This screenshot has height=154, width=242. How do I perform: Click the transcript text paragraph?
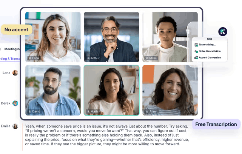pyautogui.click(x=107, y=135)
